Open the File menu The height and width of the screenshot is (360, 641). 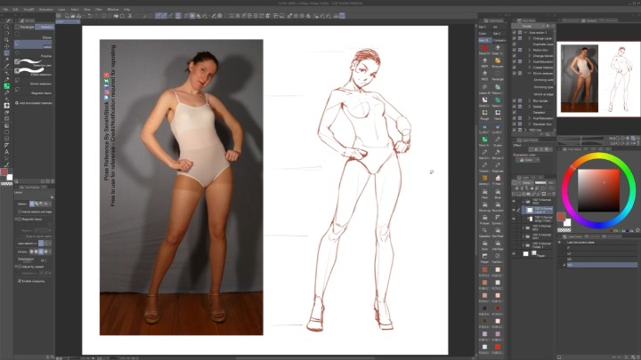coord(5,9)
